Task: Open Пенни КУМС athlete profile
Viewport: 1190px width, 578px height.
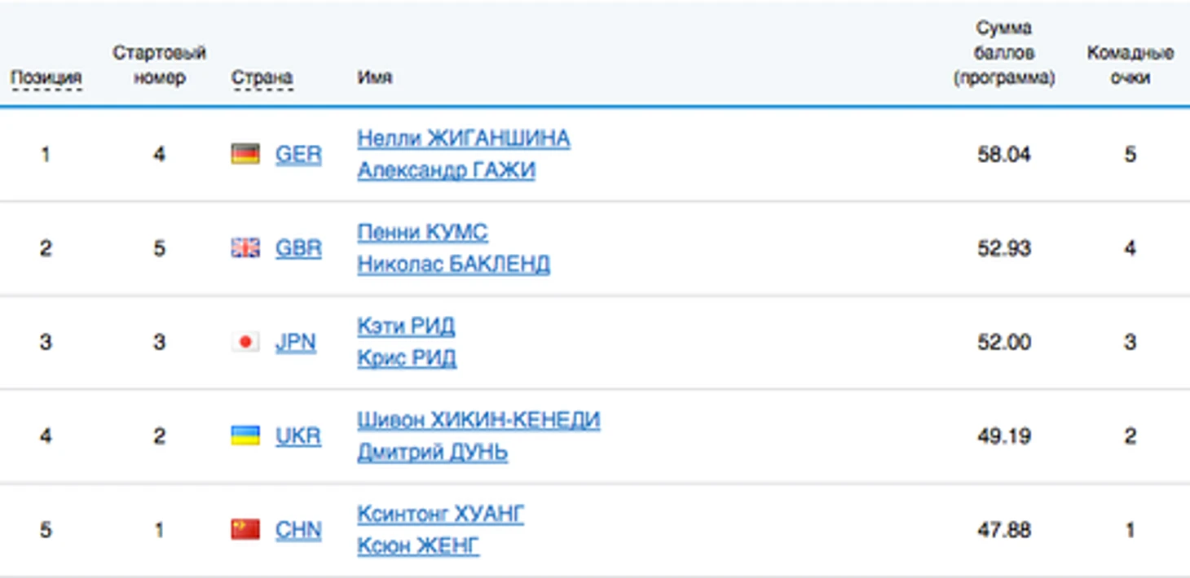Action: coord(422,232)
